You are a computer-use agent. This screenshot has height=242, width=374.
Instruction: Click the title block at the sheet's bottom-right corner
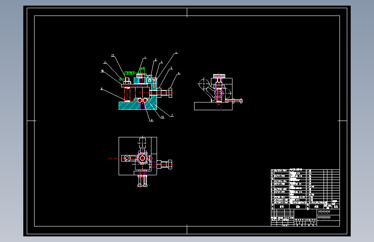pyautogui.click(x=305, y=218)
